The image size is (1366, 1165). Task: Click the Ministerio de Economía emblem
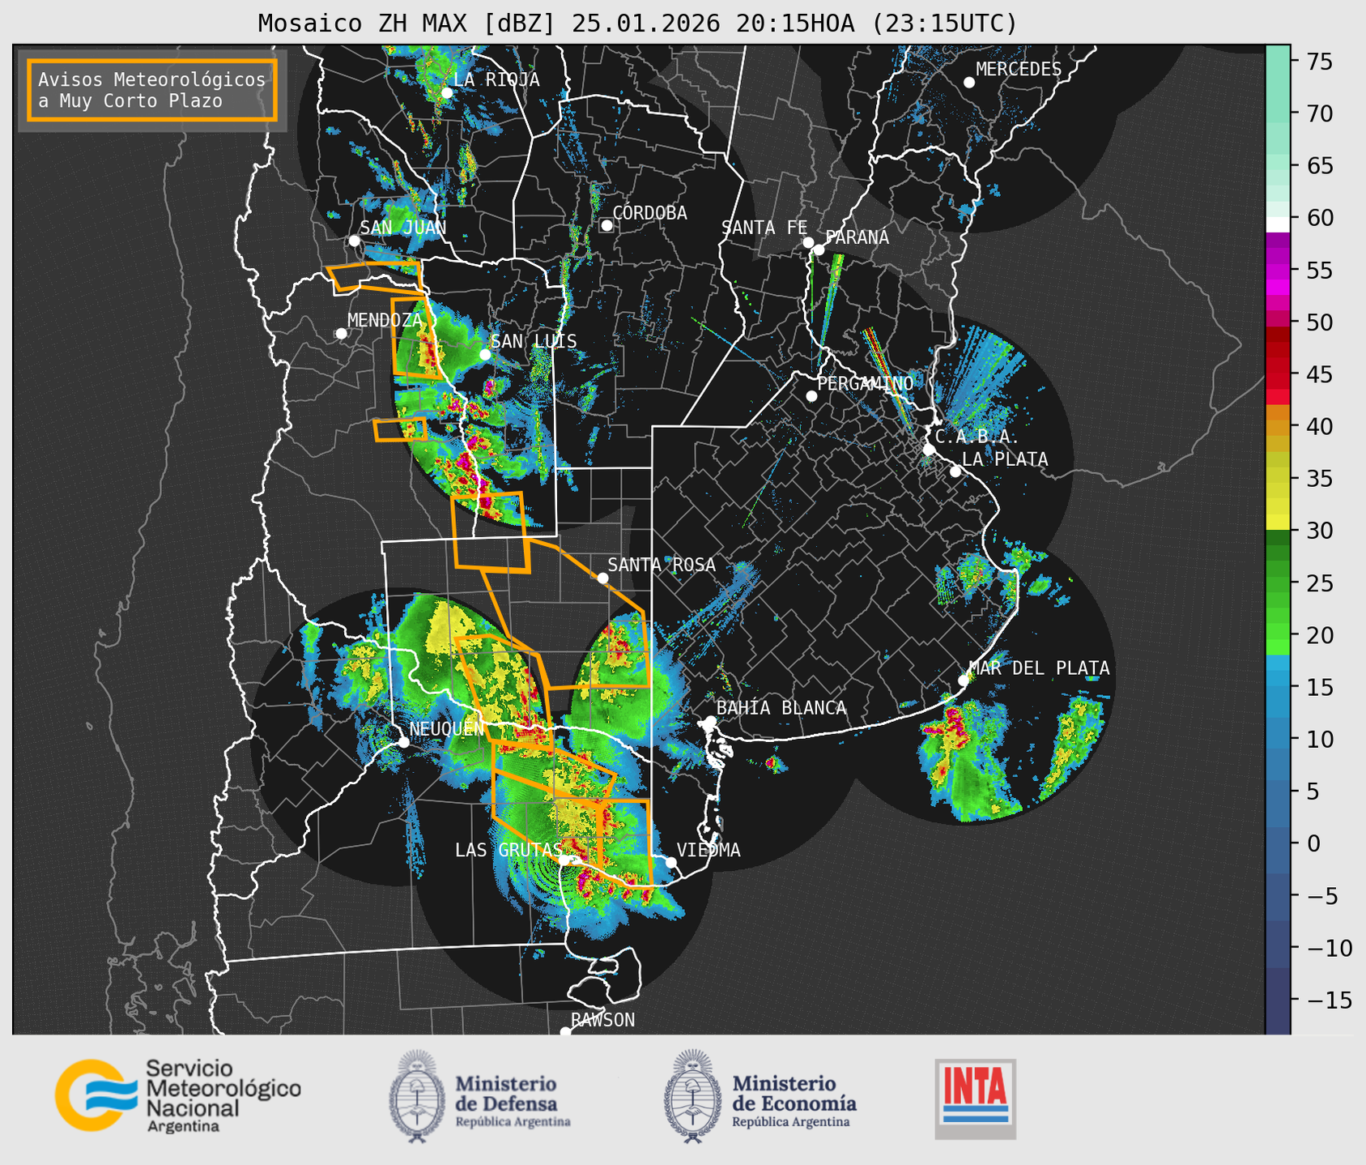click(692, 1096)
